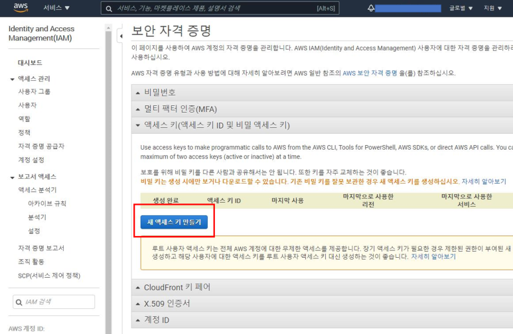Screen dimensions: 513x334
Task: Select the magnifier icon in IAM search
Action: click(19, 302)
